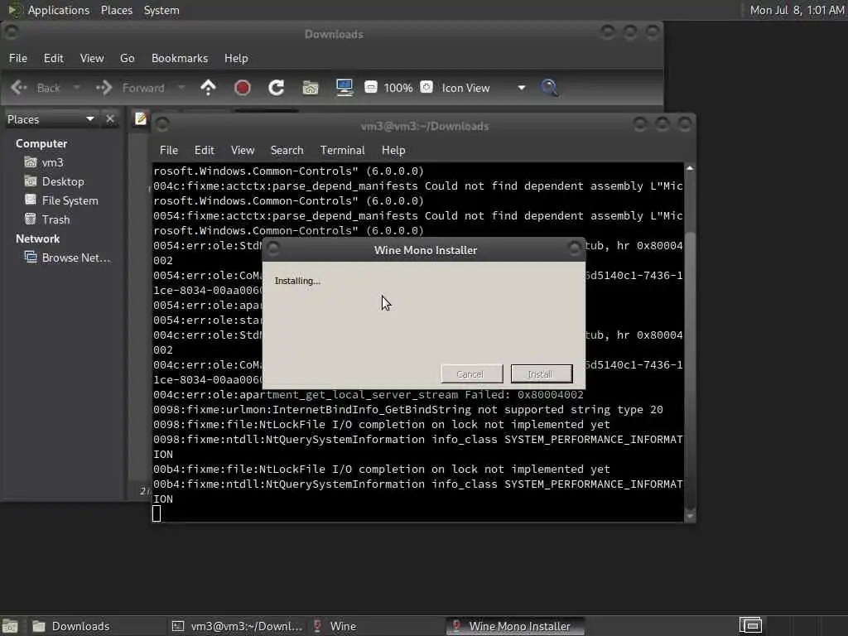This screenshot has height=636, width=848.
Task: Open the terminal's File menu
Action: click(x=169, y=151)
